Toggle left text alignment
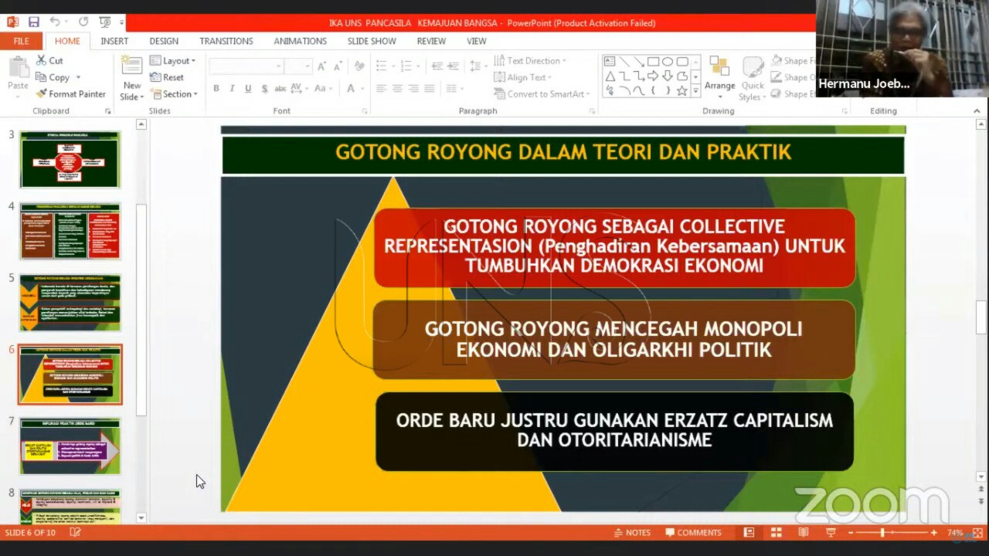 pos(381,89)
